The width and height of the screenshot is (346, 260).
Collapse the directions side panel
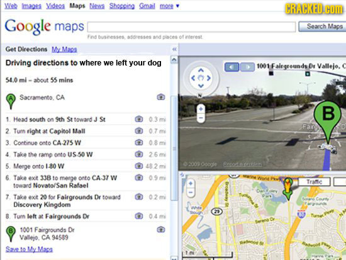tap(174, 49)
